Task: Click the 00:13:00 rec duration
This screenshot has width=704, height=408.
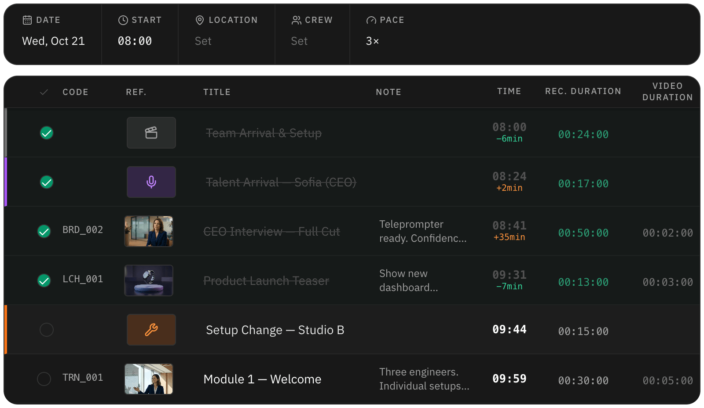Action: (x=583, y=282)
